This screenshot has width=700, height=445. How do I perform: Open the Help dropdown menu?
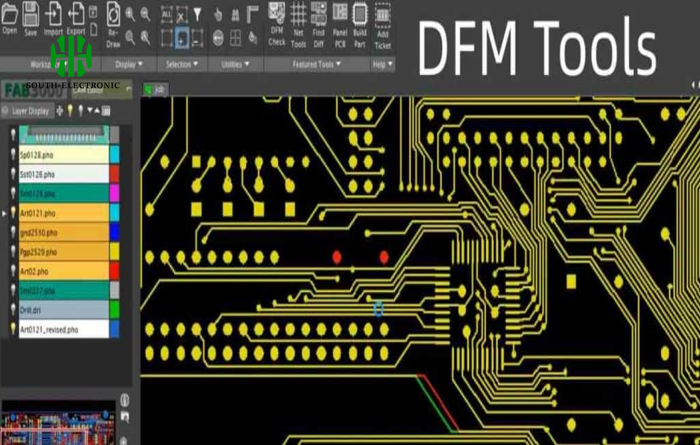(383, 64)
